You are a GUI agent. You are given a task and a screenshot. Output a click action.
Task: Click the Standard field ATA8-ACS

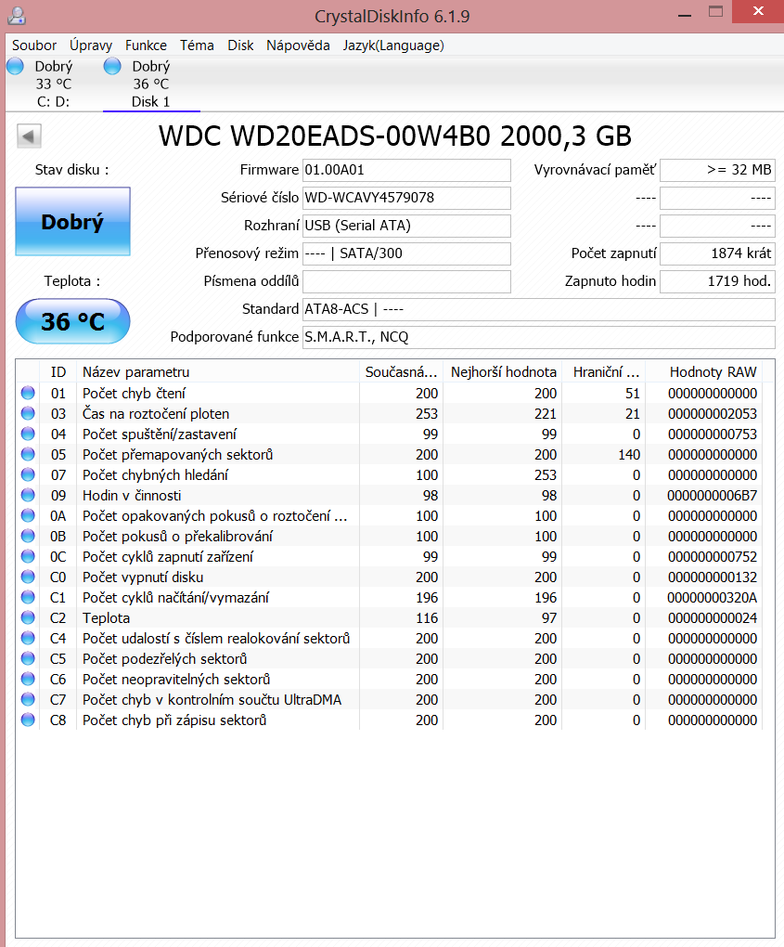click(x=538, y=309)
